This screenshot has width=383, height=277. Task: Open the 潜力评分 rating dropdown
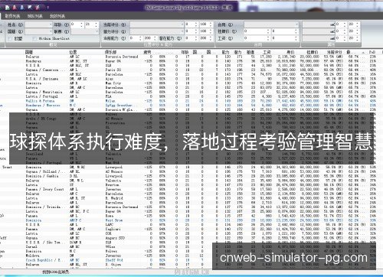[x=157, y=31]
